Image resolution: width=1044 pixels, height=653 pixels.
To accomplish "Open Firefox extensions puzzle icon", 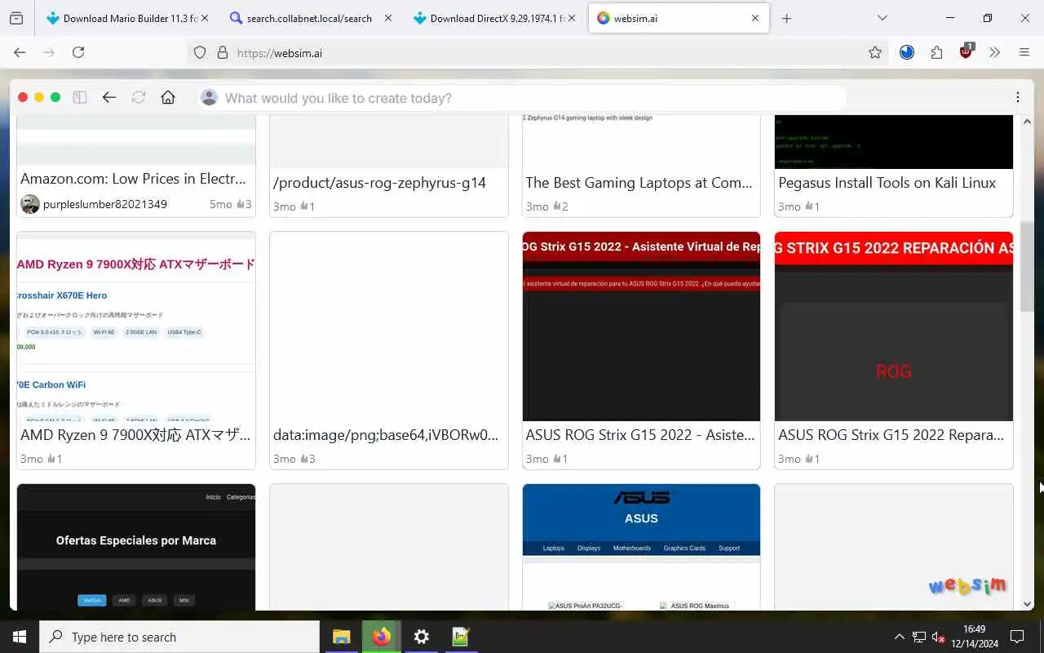I will [x=936, y=52].
